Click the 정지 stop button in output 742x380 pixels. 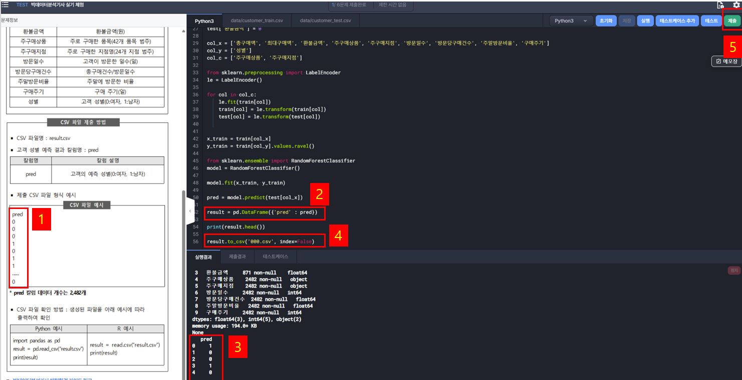(734, 270)
